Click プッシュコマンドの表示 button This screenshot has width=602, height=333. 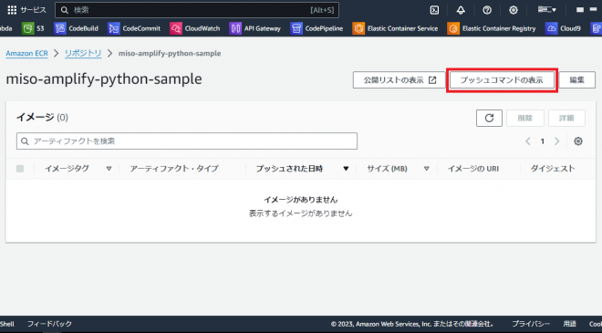pos(502,80)
